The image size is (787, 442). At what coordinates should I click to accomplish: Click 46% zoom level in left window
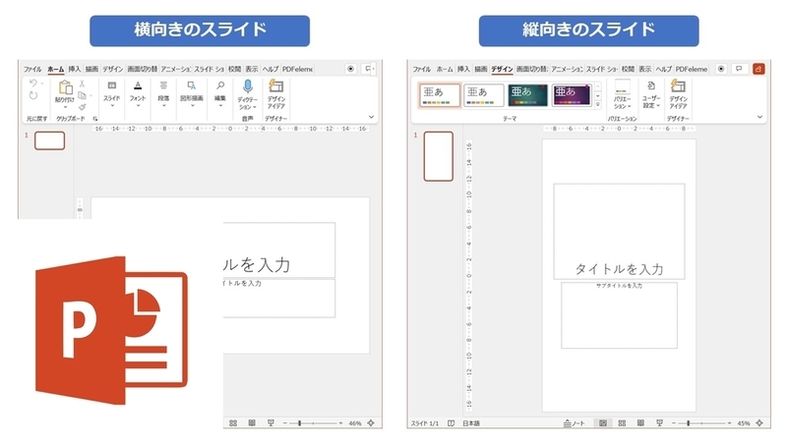pos(355,423)
